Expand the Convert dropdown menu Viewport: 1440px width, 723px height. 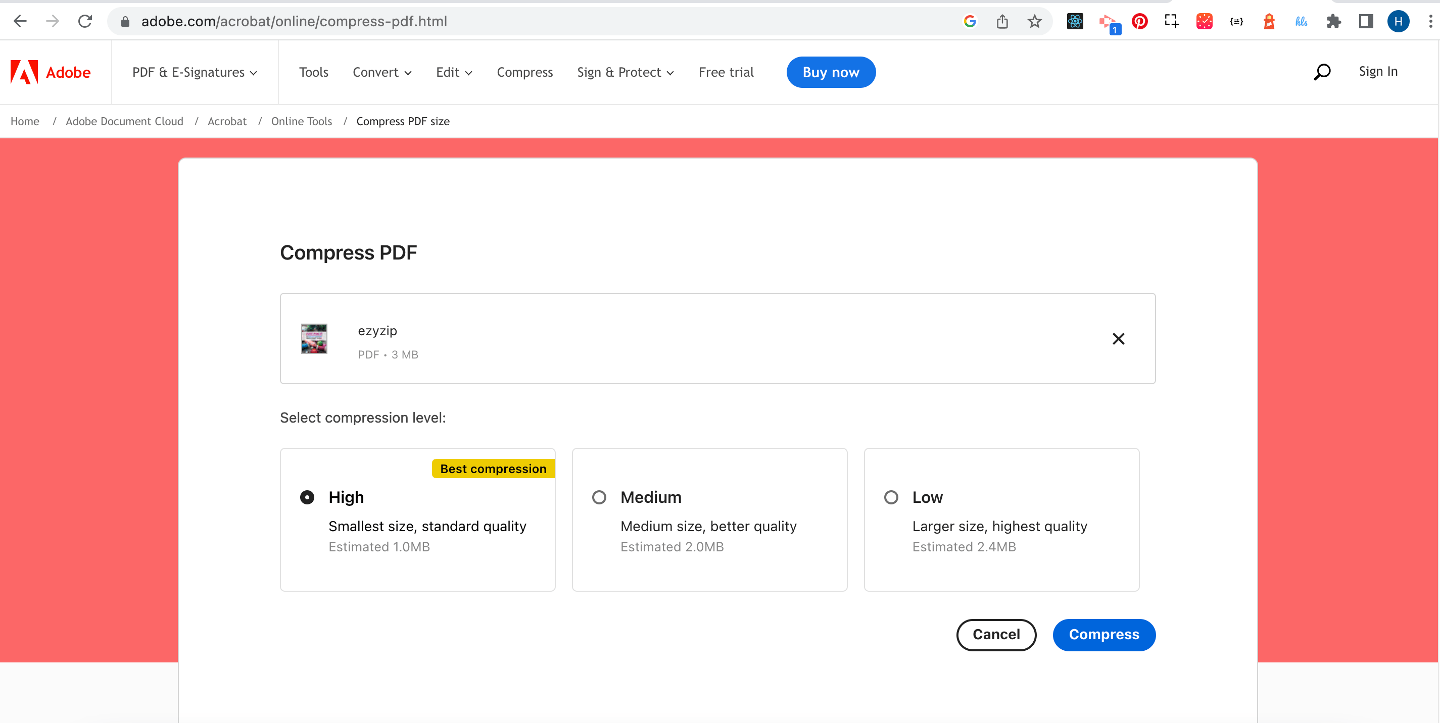(382, 72)
